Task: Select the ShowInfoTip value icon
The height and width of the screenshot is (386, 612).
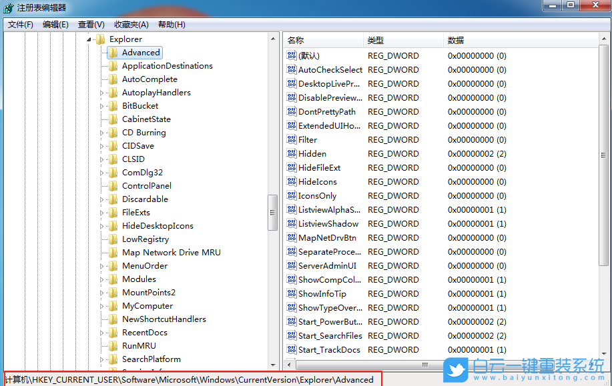Action: (290, 293)
